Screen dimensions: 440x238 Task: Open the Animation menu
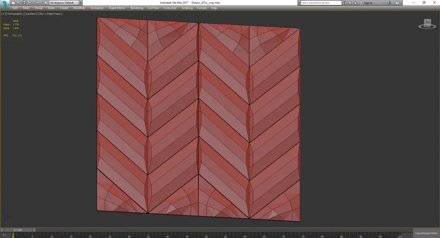(97, 8)
